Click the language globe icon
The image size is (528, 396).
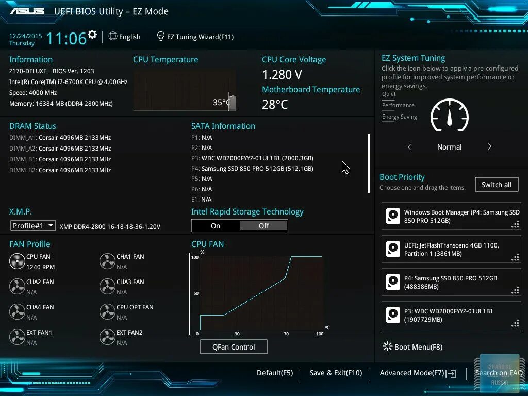(113, 36)
